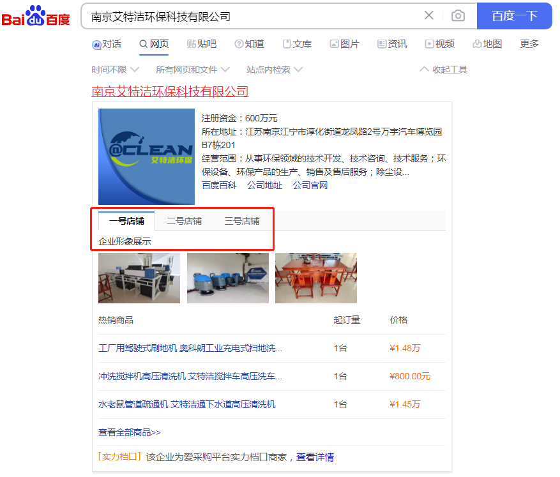Select the 网页 tab

(x=154, y=44)
